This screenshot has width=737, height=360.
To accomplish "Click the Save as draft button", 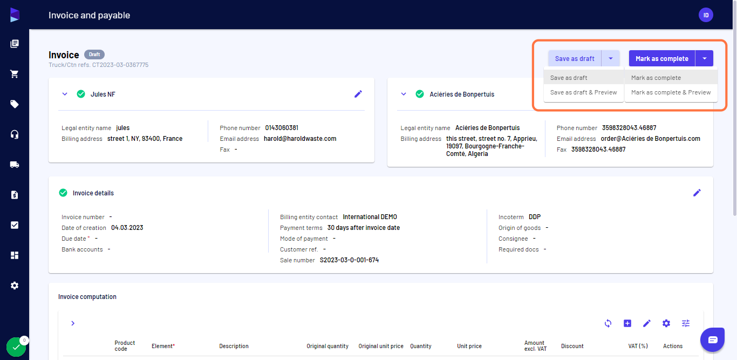I will coord(575,58).
